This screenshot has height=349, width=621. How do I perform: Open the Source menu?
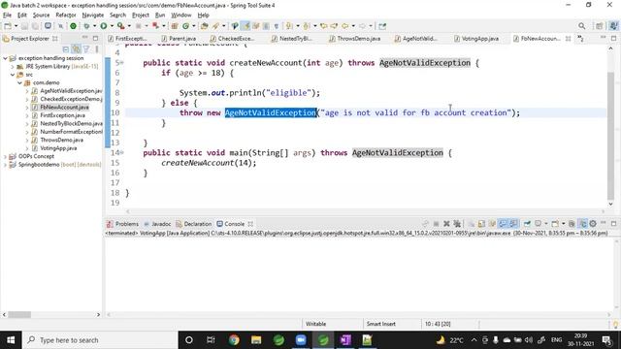coord(41,16)
